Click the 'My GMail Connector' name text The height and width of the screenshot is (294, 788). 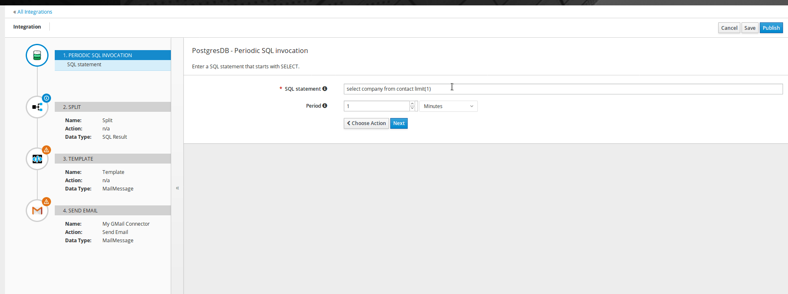pos(126,224)
